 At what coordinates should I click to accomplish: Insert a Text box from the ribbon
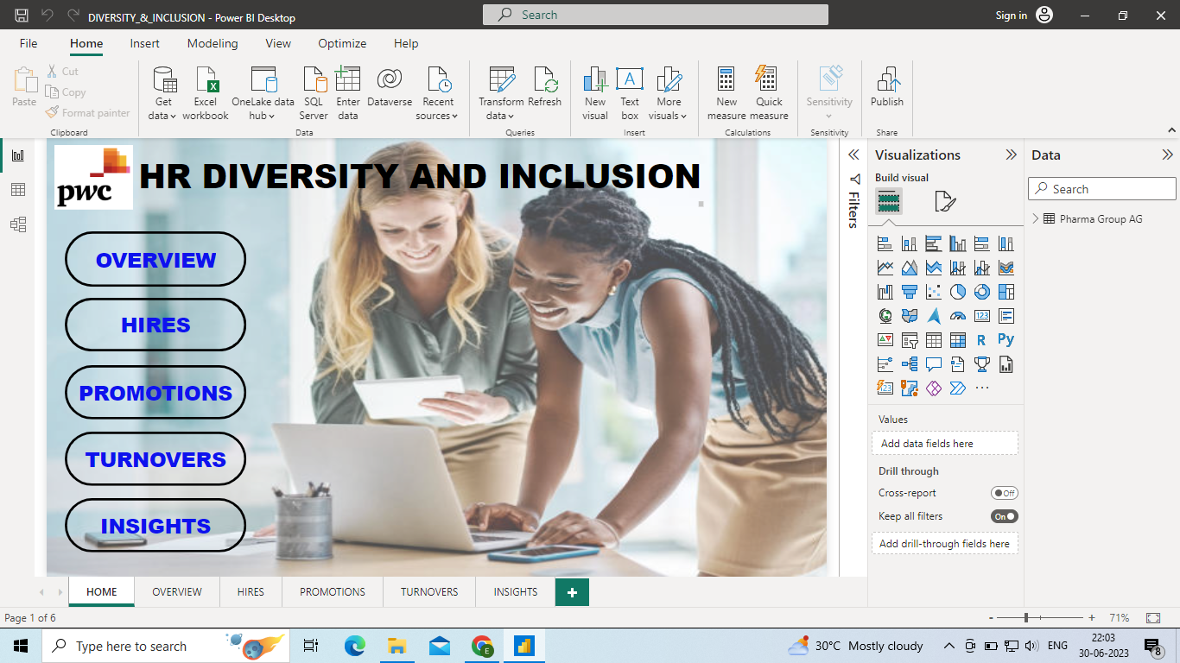point(630,91)
